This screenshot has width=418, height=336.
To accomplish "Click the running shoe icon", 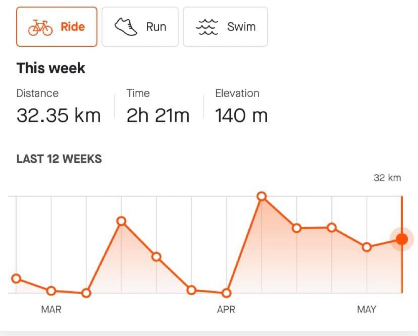I will [126, 27].
